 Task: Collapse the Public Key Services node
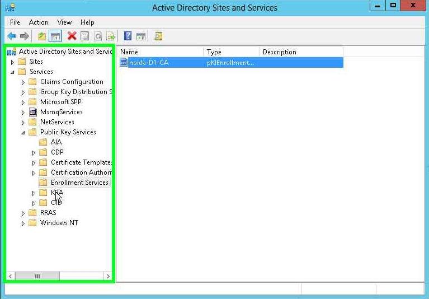click(23, 133)
